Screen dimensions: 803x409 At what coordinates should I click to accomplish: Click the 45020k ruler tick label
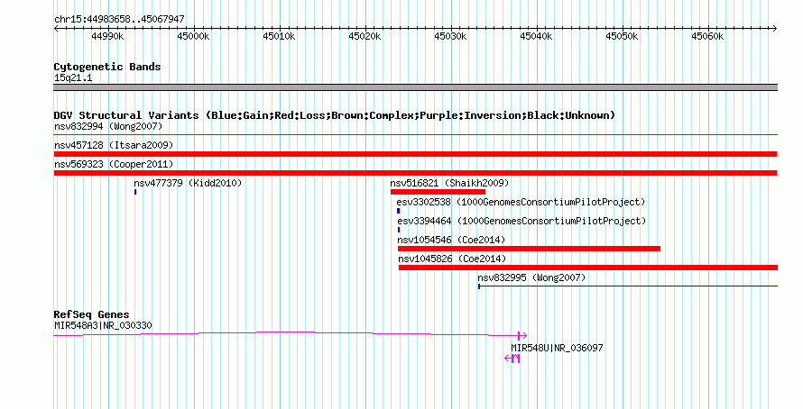click(365, 36)
